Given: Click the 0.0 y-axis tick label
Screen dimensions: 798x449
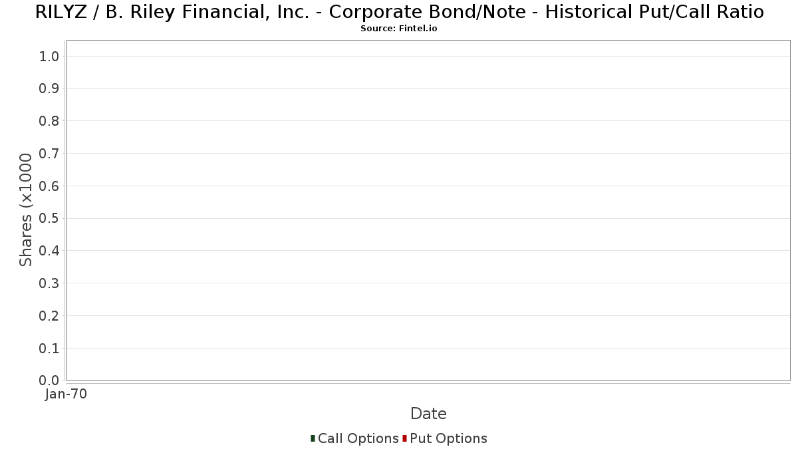Looking at the screenshot, I should coord(50,380).
